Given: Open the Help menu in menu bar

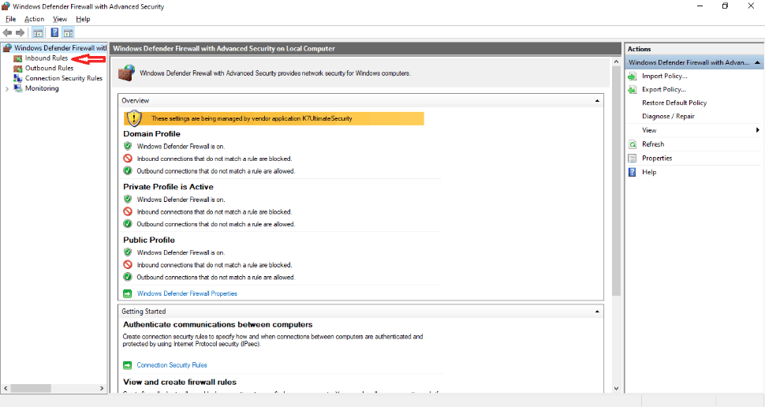Looking at the screenshot, I should 83,19.
